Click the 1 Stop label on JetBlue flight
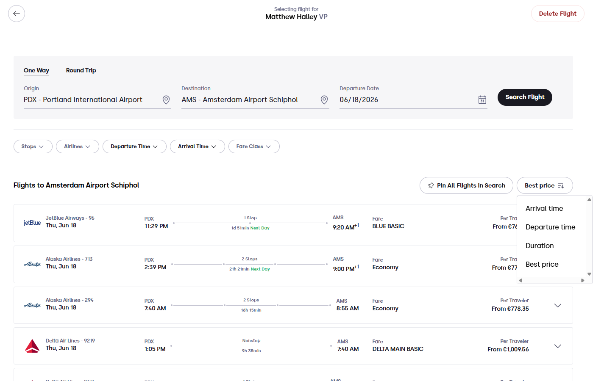 pos(250,218)
